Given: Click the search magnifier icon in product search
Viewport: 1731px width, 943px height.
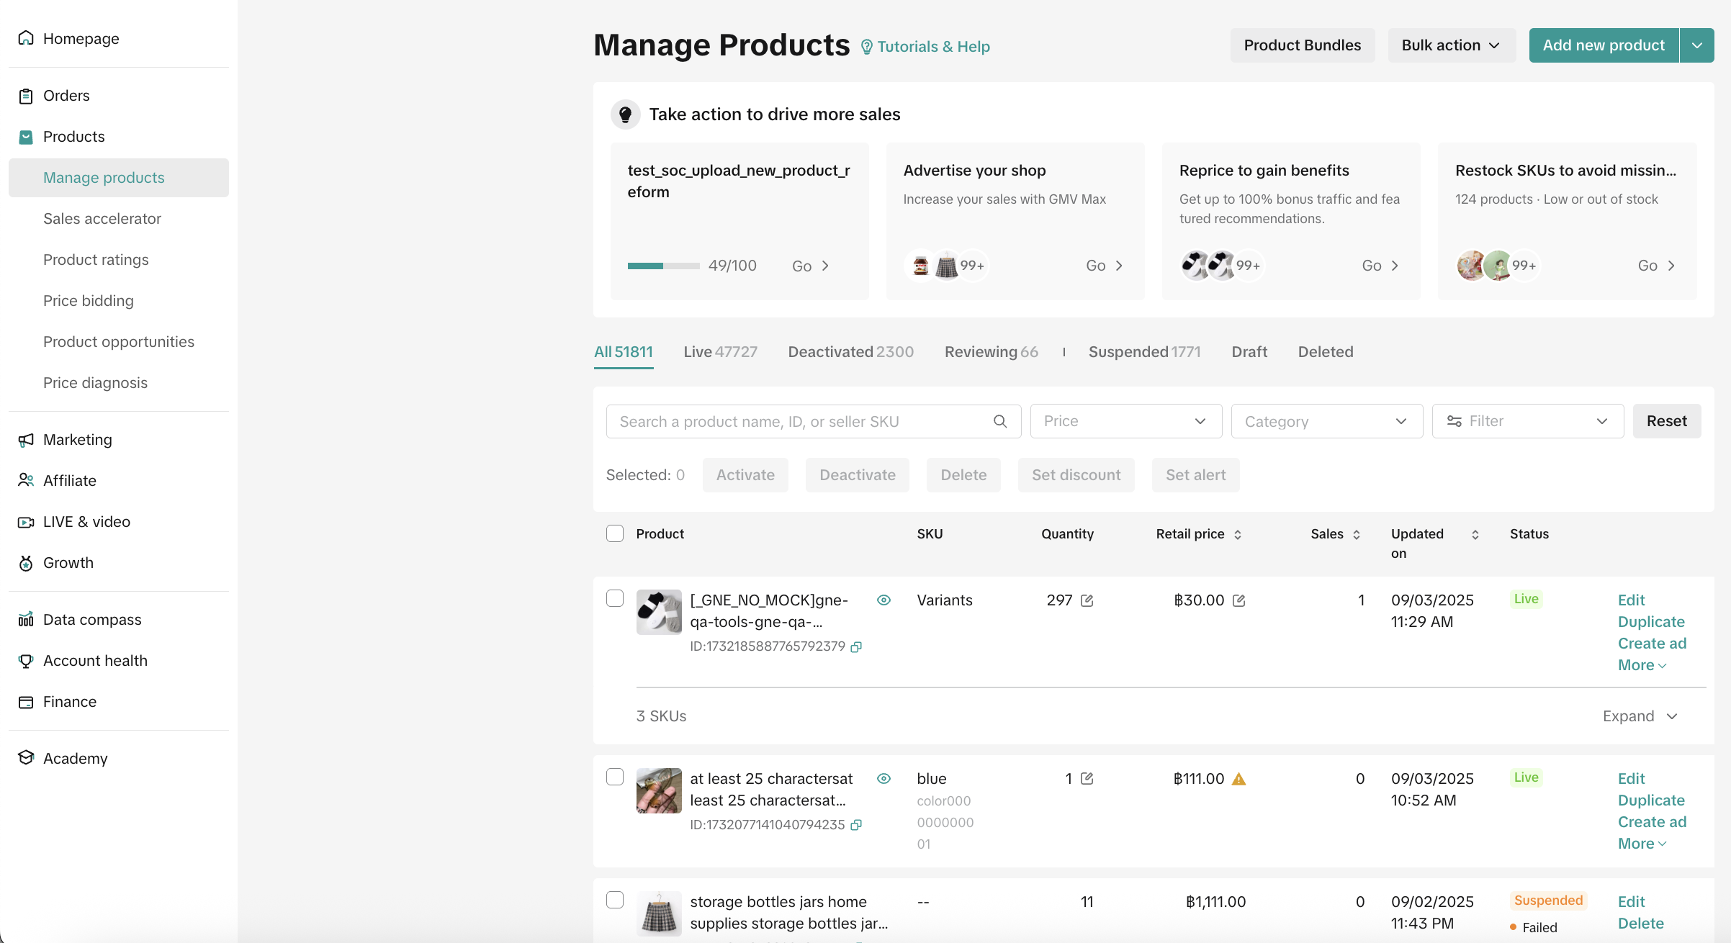Looking at the screenshot, I should pos(999,421).
